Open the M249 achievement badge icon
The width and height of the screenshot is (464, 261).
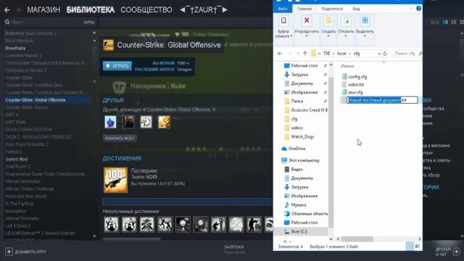(x=115, y=180)
